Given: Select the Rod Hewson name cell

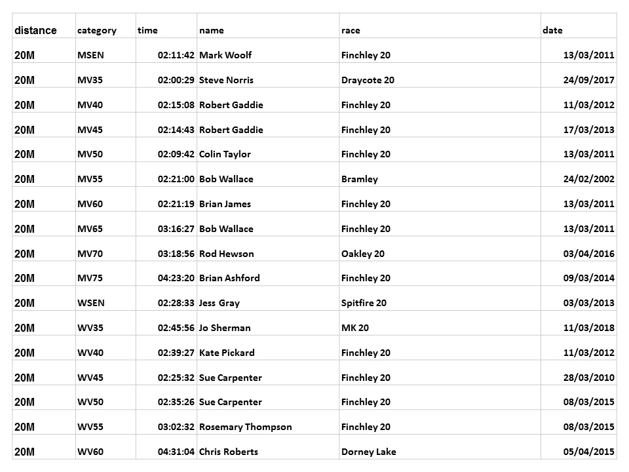Looking at the screenshot, I should 226,254.
